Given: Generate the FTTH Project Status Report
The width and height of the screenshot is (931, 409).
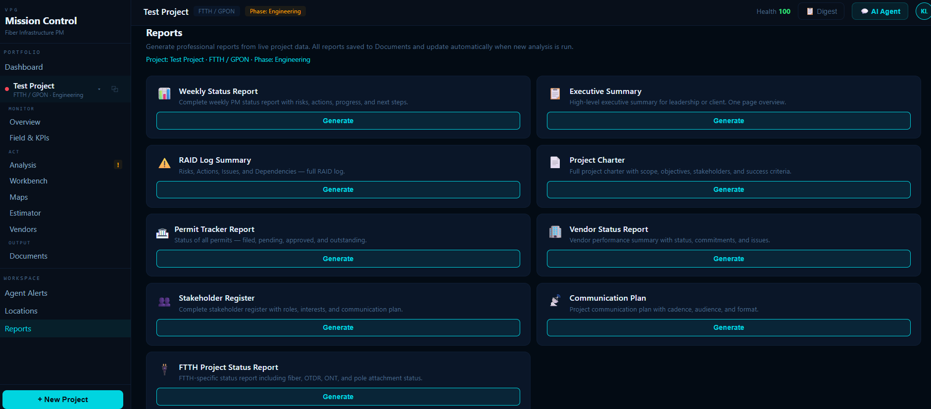Looking at the screenshot, I should point(338,397).
